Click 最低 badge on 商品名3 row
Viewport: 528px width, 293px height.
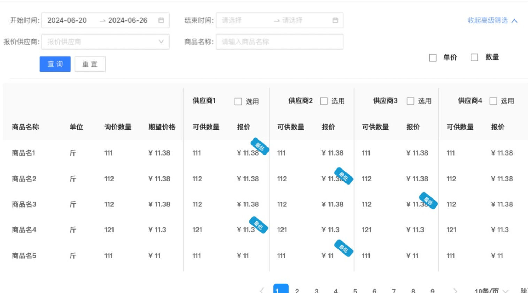pyautogui.click(x=428, y=201)
